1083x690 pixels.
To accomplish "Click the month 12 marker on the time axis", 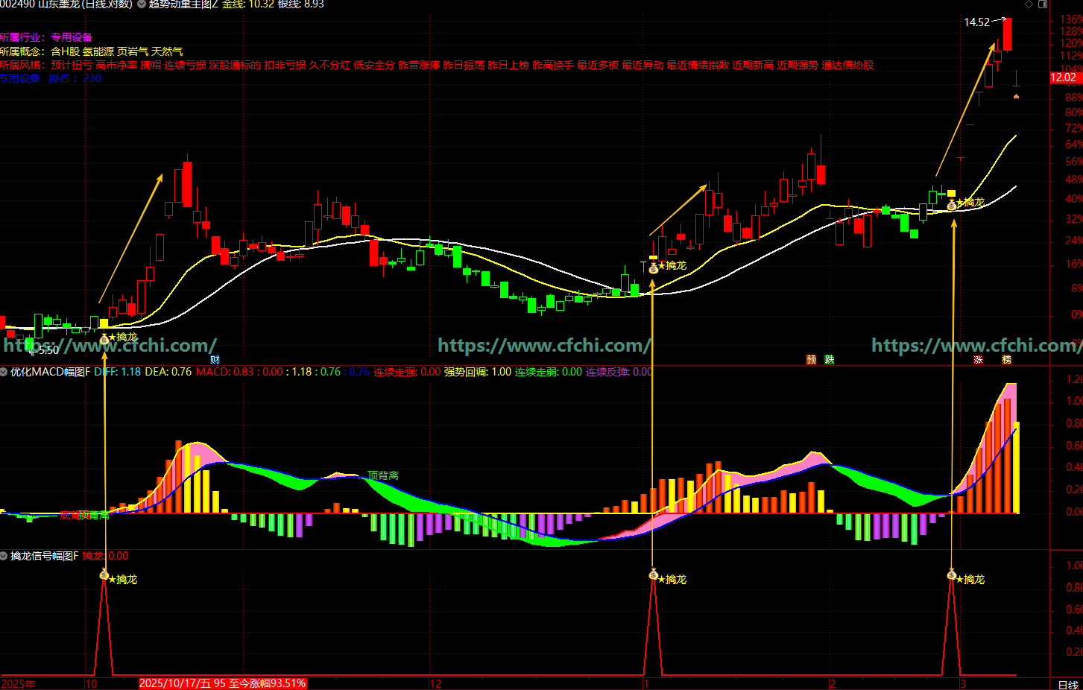I will [x=436, y=684].
